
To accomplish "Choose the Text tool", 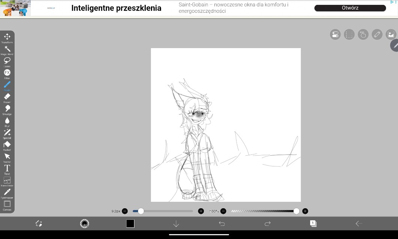I will pos(7,169).
